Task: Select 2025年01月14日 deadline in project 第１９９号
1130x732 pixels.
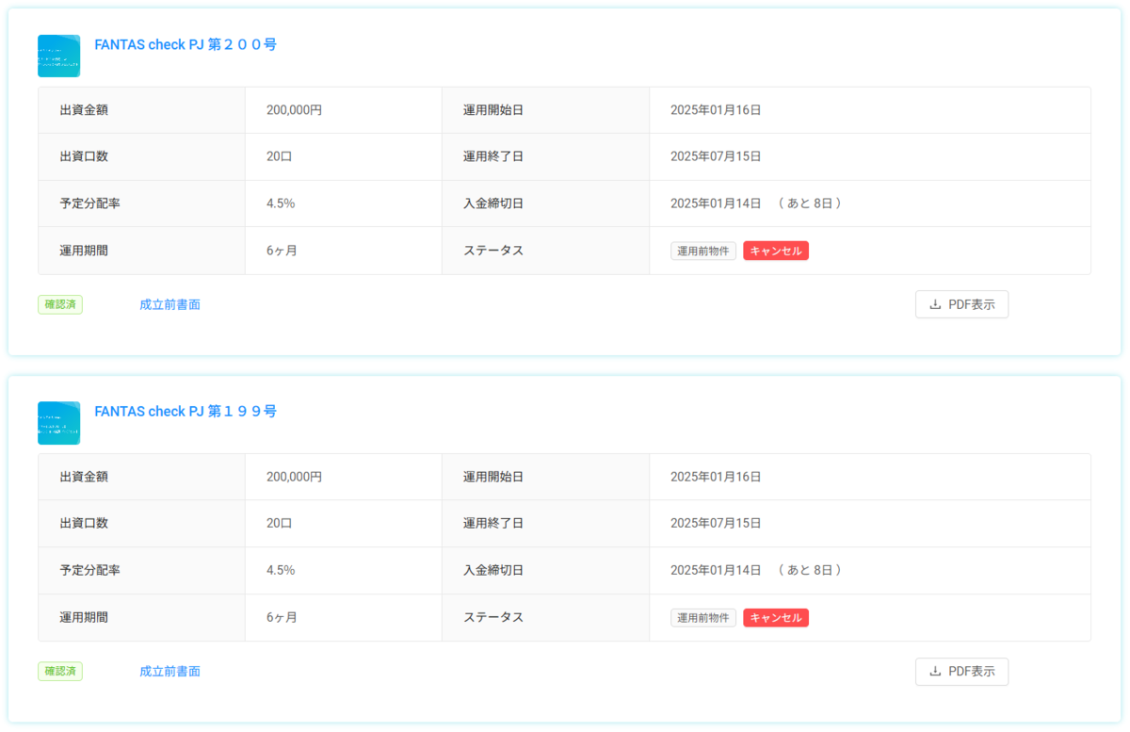Action: 716,571
